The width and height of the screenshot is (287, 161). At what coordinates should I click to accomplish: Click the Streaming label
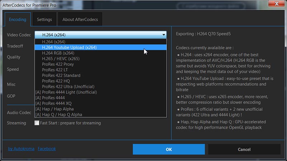click(x=17, y=123)
